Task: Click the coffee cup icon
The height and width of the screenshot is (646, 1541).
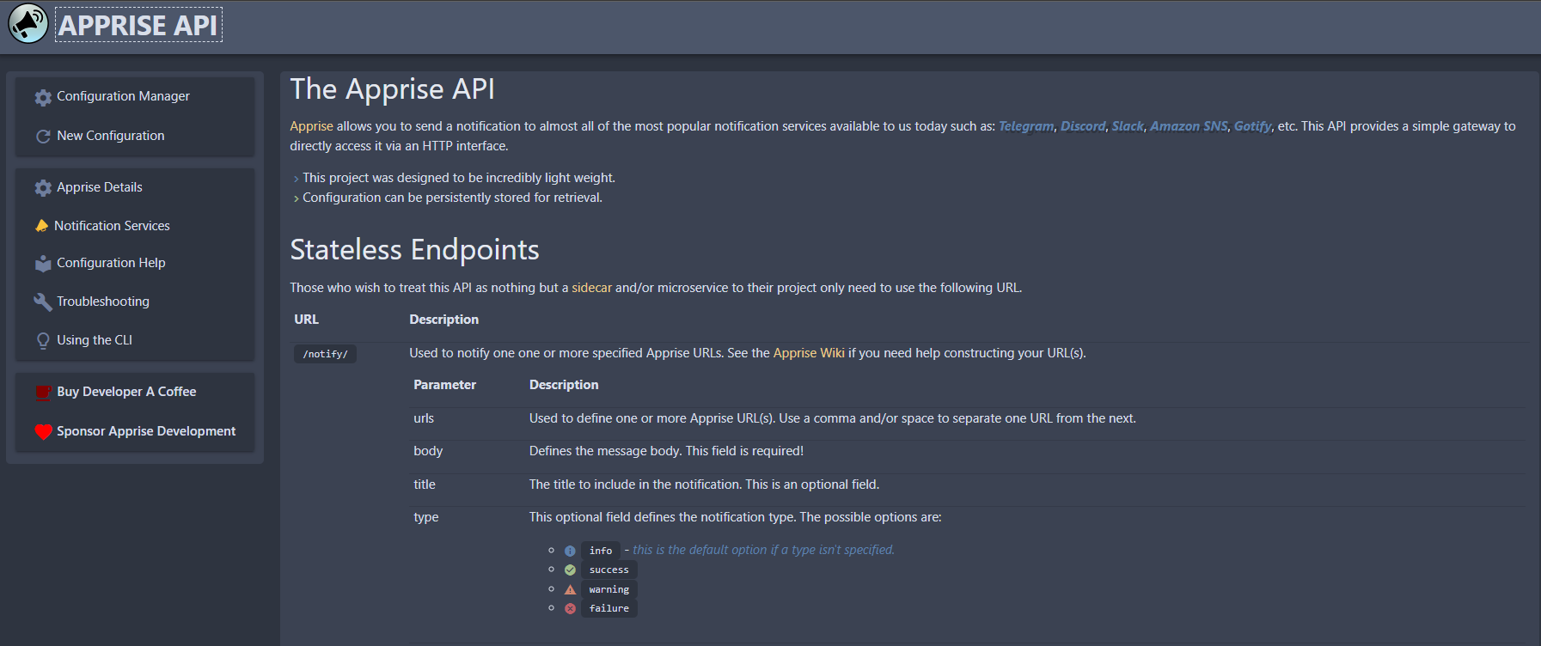Action: [43, 393]
